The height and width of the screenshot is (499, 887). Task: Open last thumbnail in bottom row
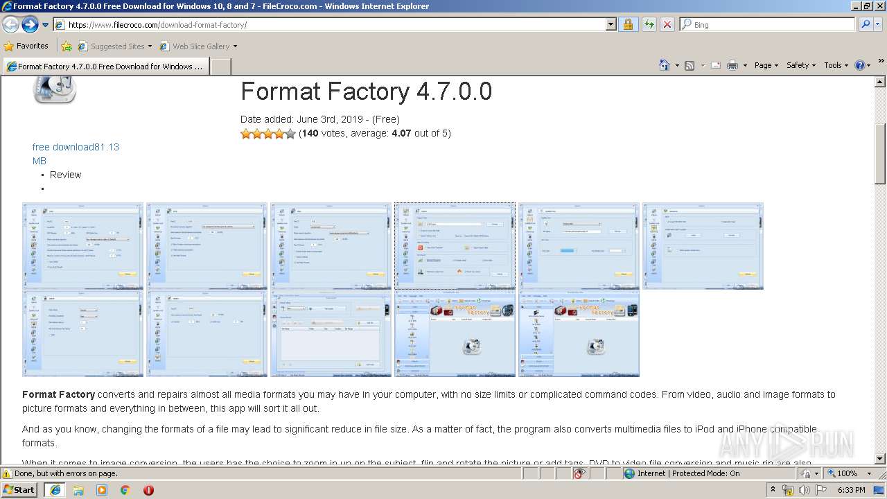[579, 333]
